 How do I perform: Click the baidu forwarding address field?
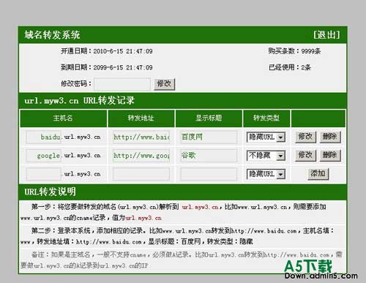click(x=141, y=137)
